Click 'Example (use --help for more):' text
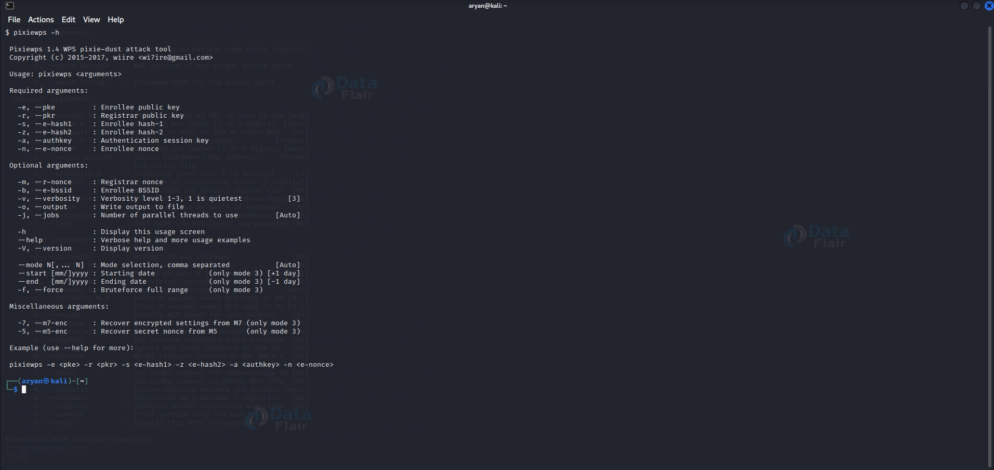This screenshot has width=994, height=470. click(72, 348)
